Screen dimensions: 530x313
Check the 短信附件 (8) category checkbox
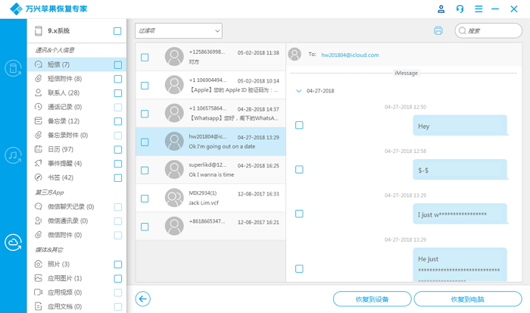(117, 79)
